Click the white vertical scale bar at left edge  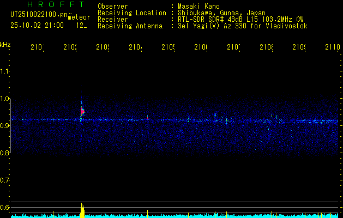pos(11,126)
